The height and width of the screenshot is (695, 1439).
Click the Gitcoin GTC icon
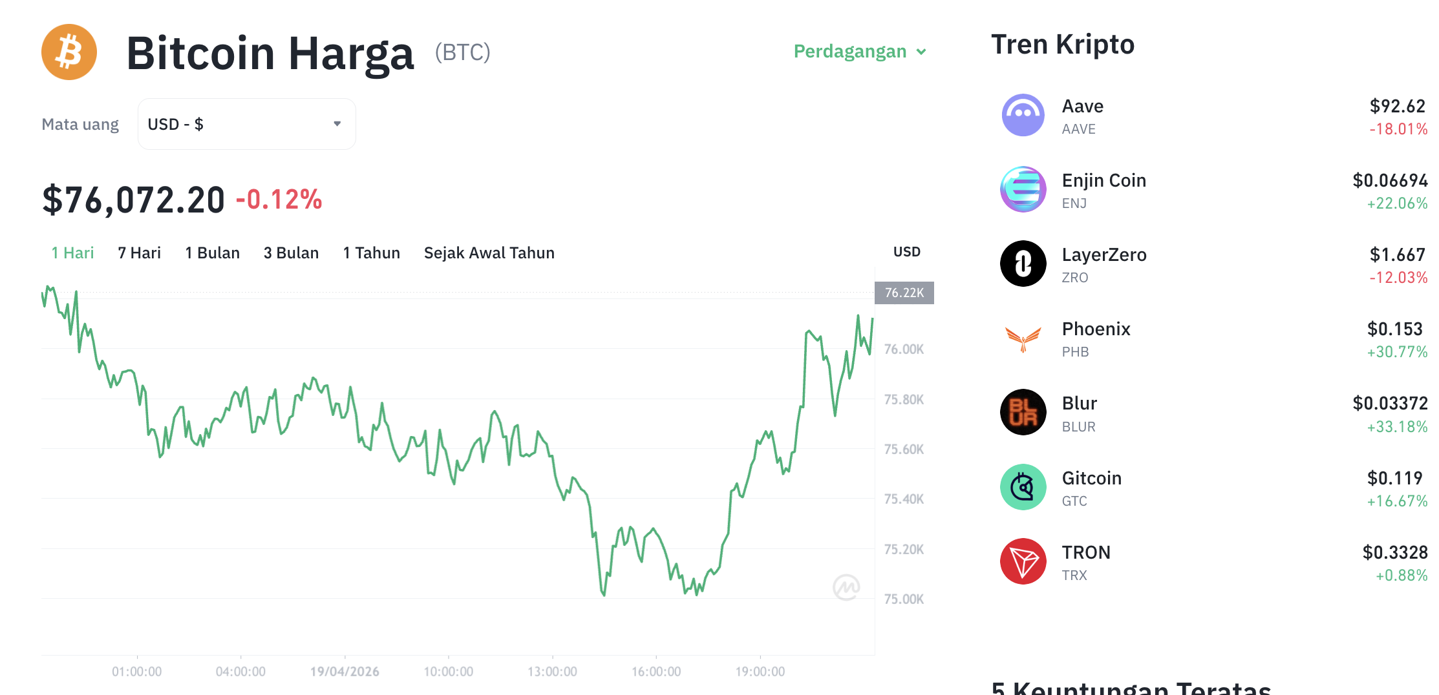(1023, 488)
